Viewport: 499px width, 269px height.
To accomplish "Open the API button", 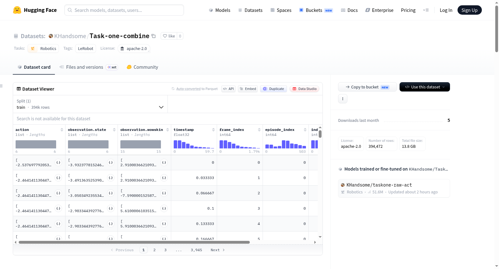I will (x=228, y=89).
